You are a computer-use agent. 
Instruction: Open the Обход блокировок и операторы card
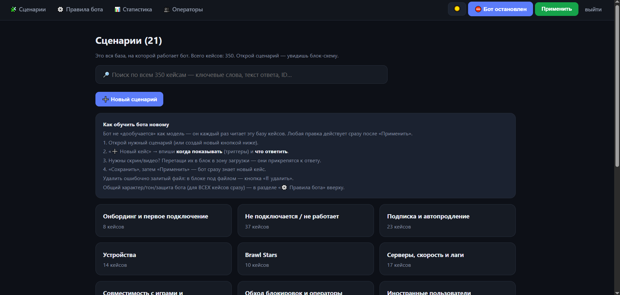coord(306,288)
